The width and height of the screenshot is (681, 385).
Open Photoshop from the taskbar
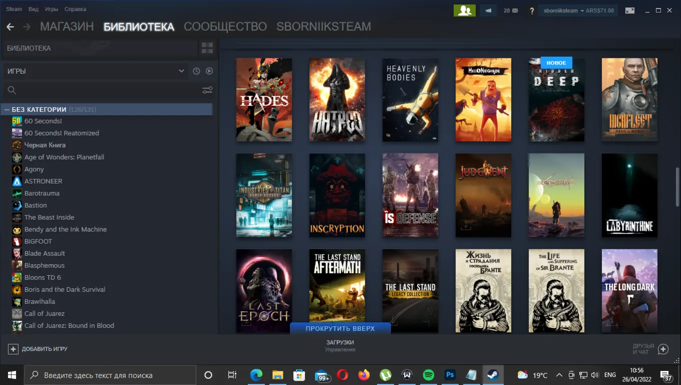[x=450, y=375]
